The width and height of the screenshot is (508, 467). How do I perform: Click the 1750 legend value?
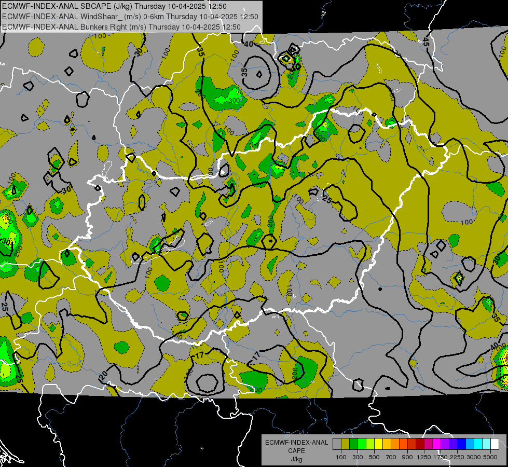(441, 457)
